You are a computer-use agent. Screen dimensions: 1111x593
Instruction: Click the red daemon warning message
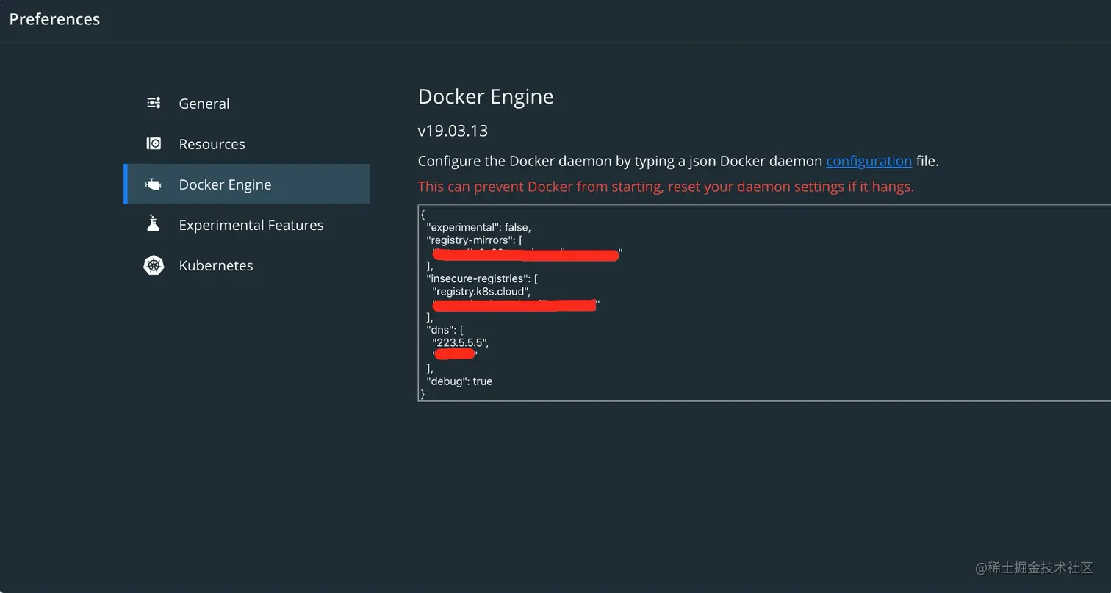coord(665,187)
